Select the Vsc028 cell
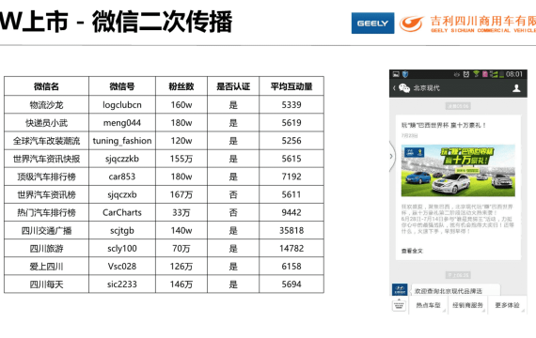Screen dimensions: 536x338 (122, 267)
